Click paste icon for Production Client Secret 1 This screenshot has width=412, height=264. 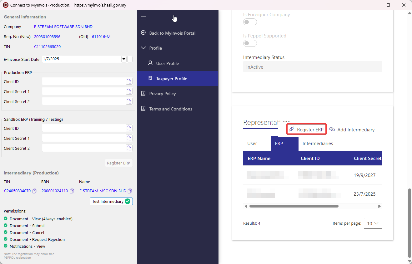tap(129, 91)
